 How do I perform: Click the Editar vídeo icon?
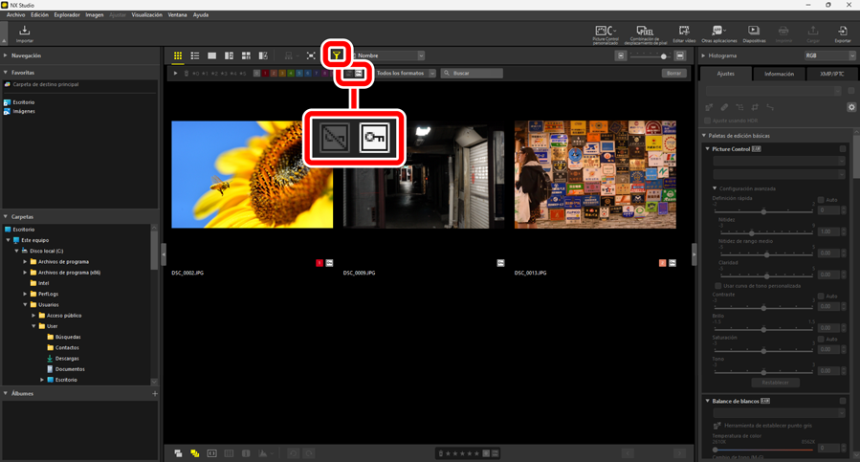click(684, 34)
